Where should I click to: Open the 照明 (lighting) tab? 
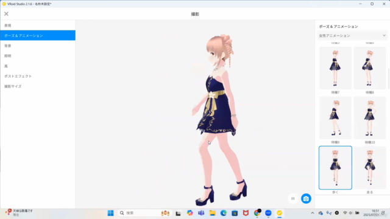pos(38,56)
